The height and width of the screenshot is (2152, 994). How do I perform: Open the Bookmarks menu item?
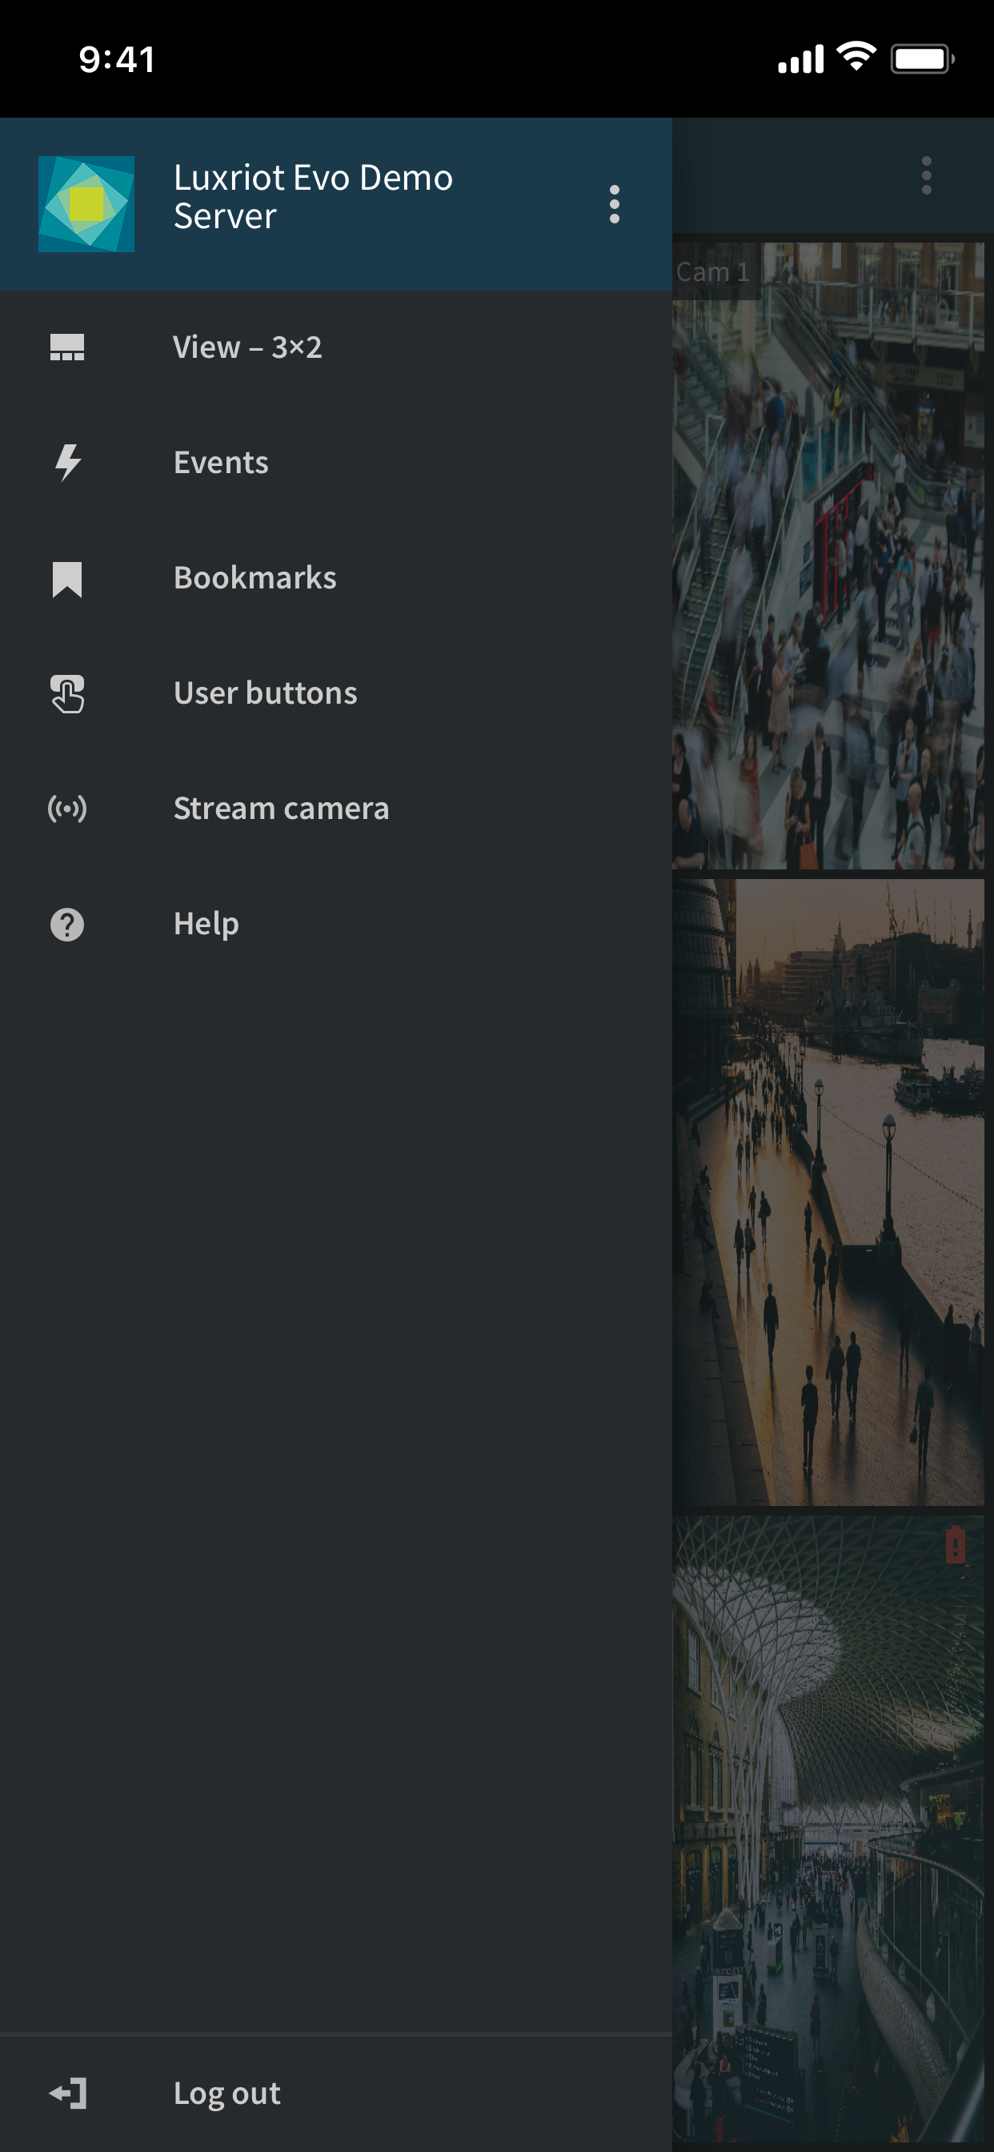click(x=336, y=578)
